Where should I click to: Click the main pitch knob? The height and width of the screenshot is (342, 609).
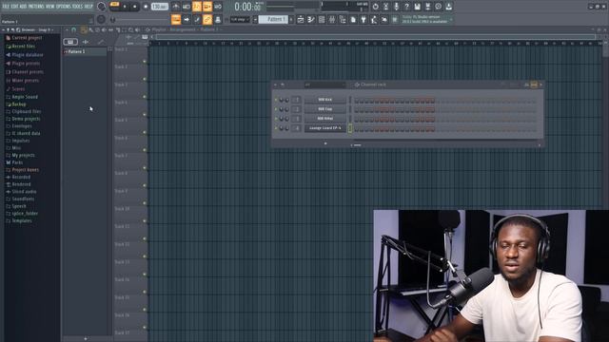click(102, 19)
